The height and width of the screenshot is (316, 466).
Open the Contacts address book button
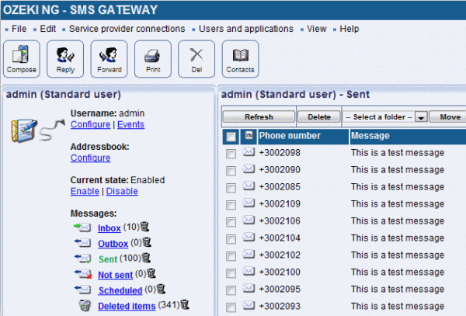[240, 59]
